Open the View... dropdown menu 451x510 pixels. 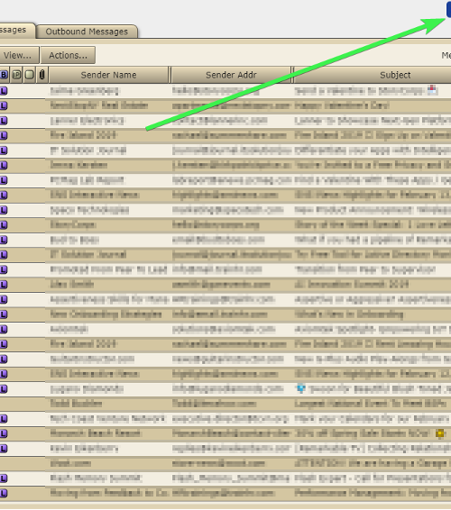coord(19,55)
